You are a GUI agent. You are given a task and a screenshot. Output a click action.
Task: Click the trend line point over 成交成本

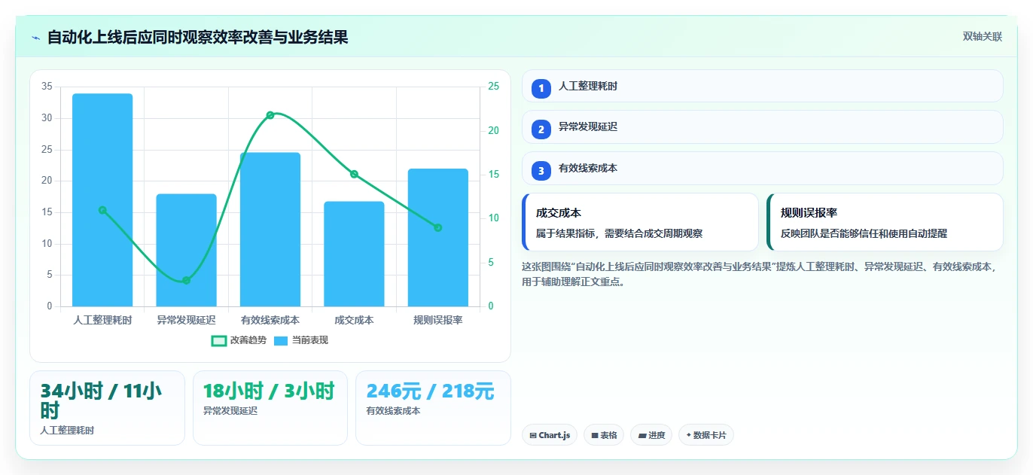354,174
